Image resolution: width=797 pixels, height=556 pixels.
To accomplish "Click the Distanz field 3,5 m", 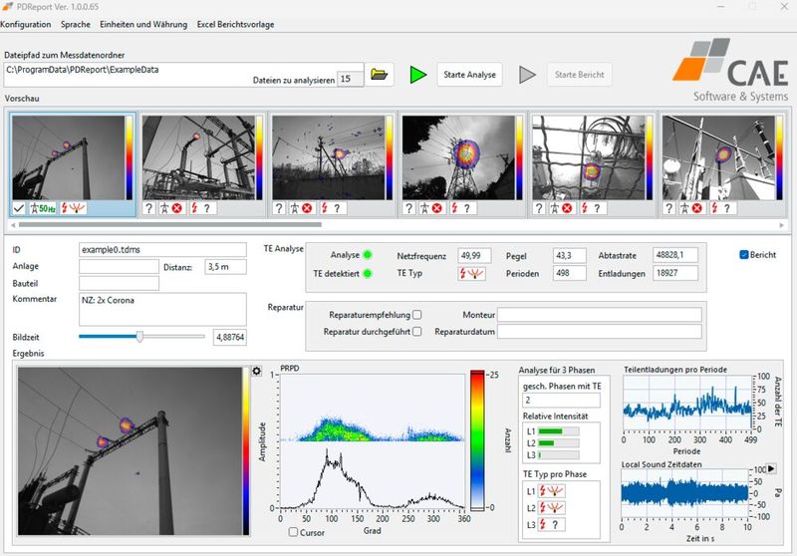I will point(226,267).
